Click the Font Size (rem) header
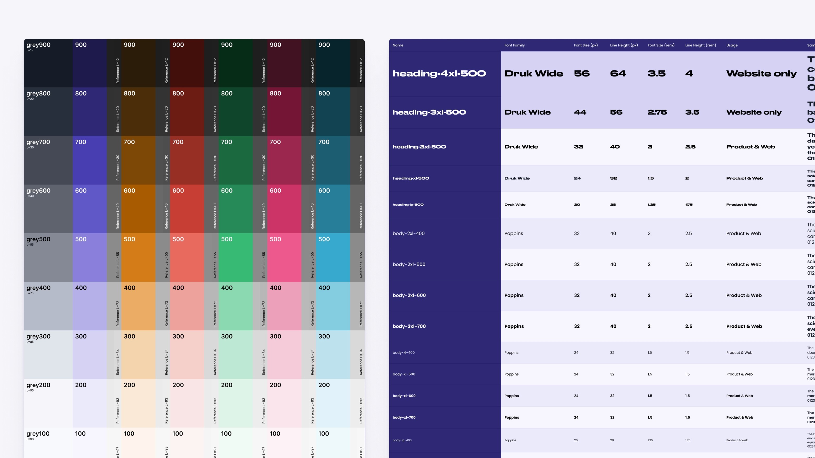The image size is (815, 458). (x=661, y=45)
